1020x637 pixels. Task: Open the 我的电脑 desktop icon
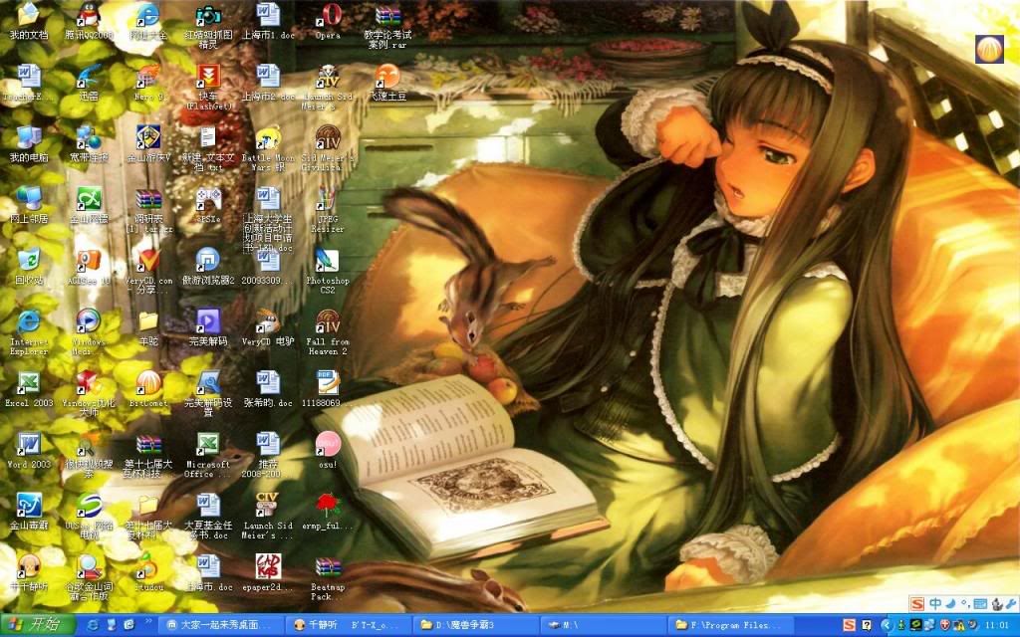[x=28, y=138]
